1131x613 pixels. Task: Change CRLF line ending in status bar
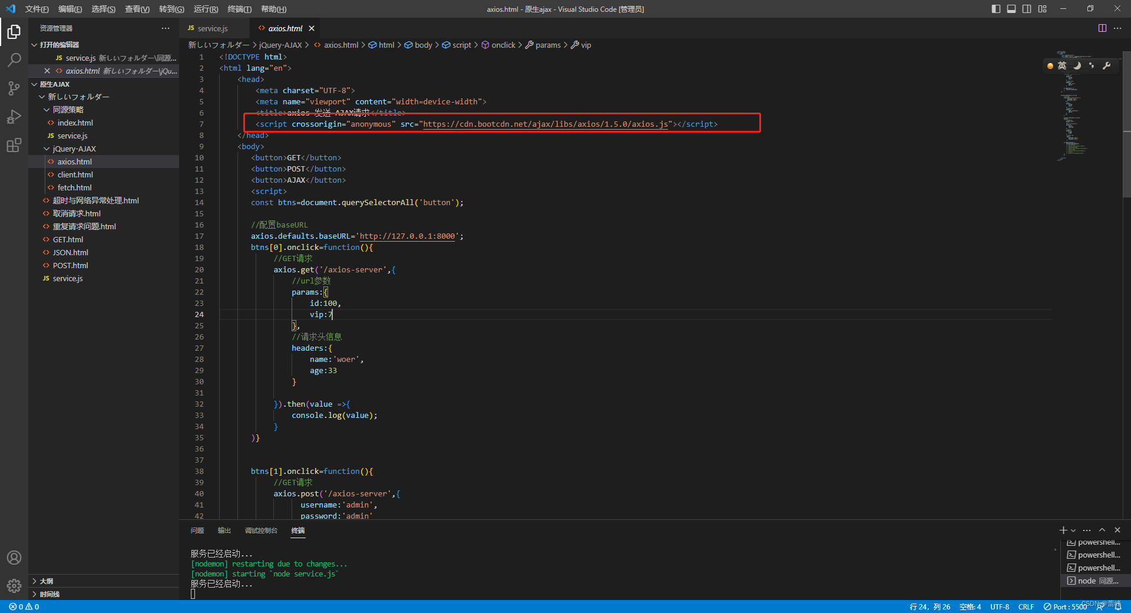tap(1026, 607)
